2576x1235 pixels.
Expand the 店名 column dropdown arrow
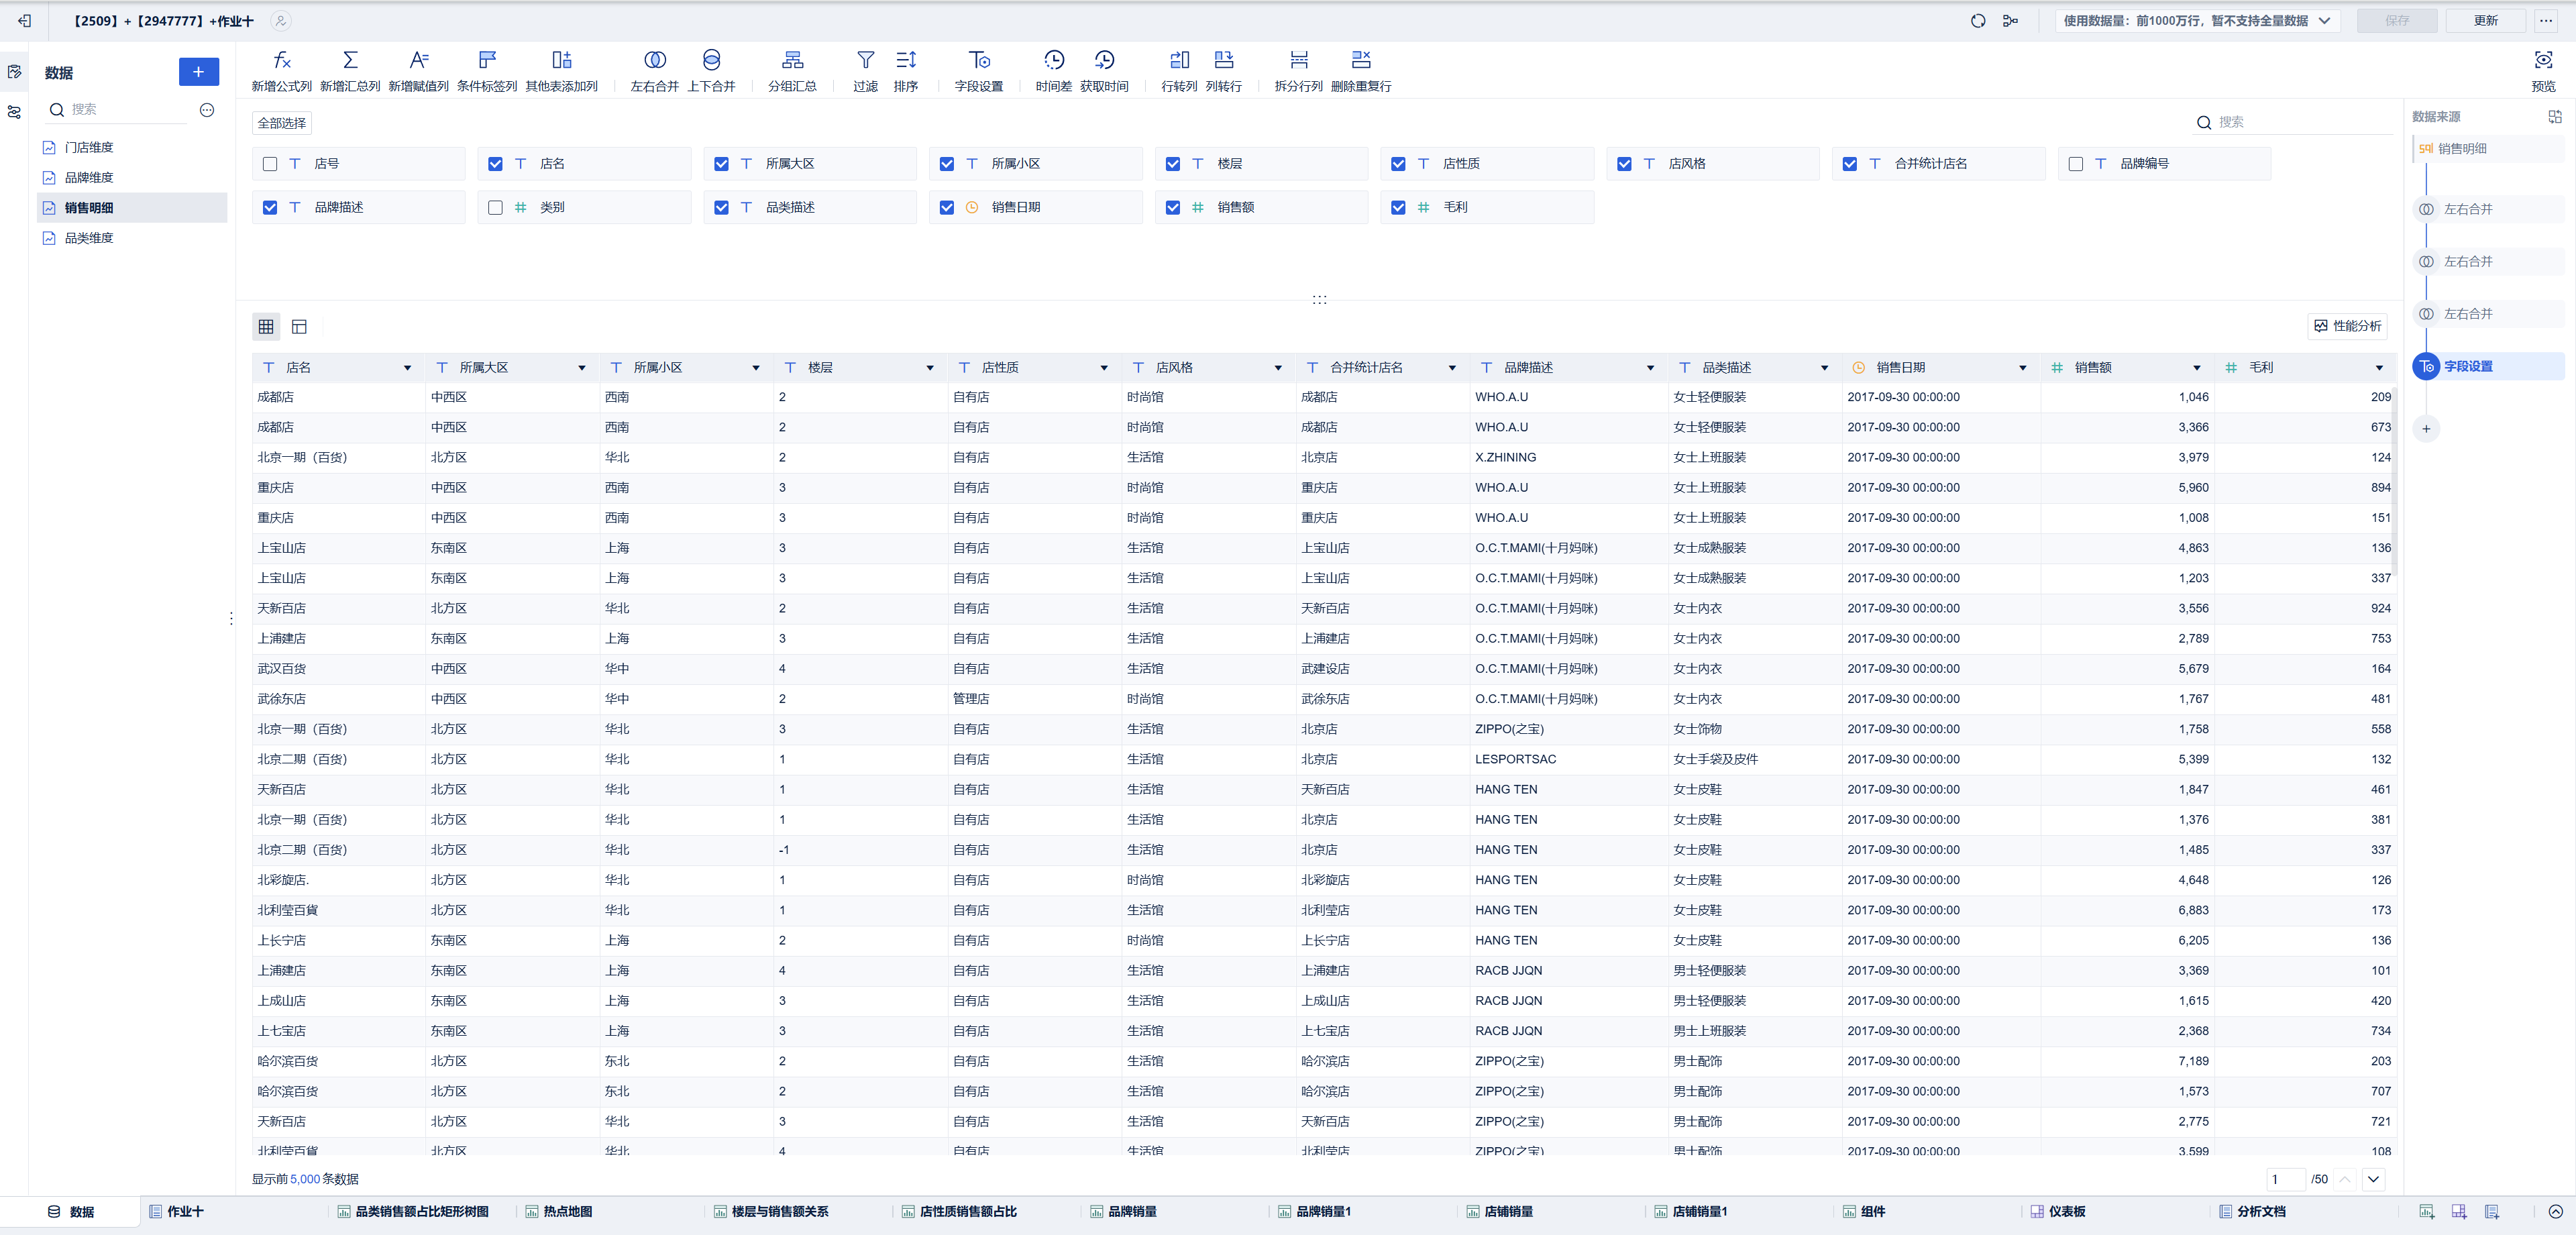tap(407, 368)
